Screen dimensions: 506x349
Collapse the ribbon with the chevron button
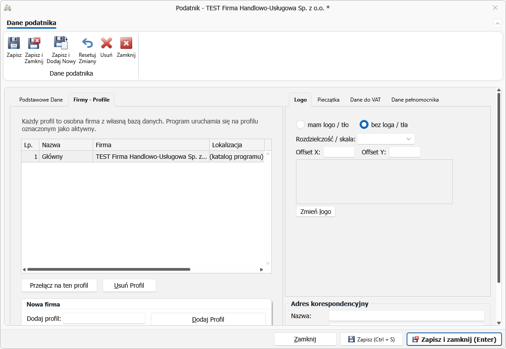(497, 24)
